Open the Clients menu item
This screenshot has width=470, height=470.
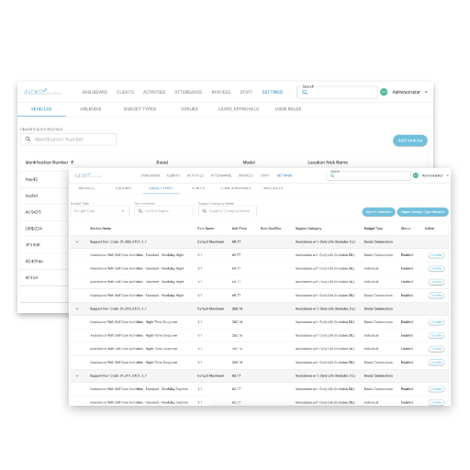coord(125,92)
